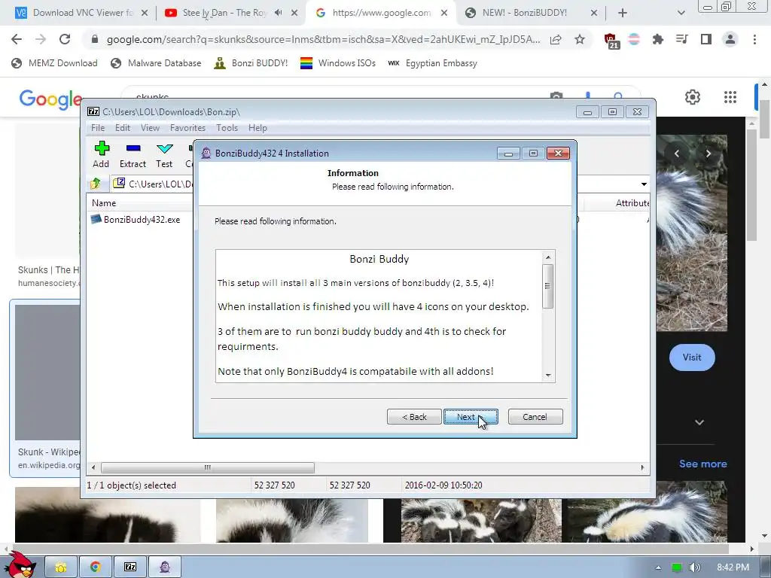
Task: Open the File menu in 7-Zip
Action: pos(98,128)
